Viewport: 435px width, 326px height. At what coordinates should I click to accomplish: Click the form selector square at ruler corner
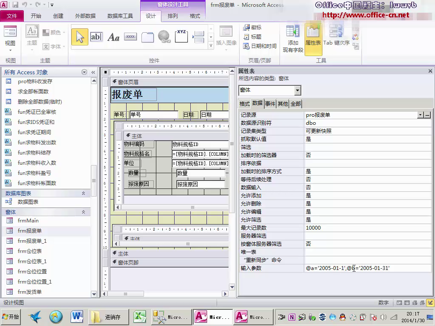pos(105,72)
